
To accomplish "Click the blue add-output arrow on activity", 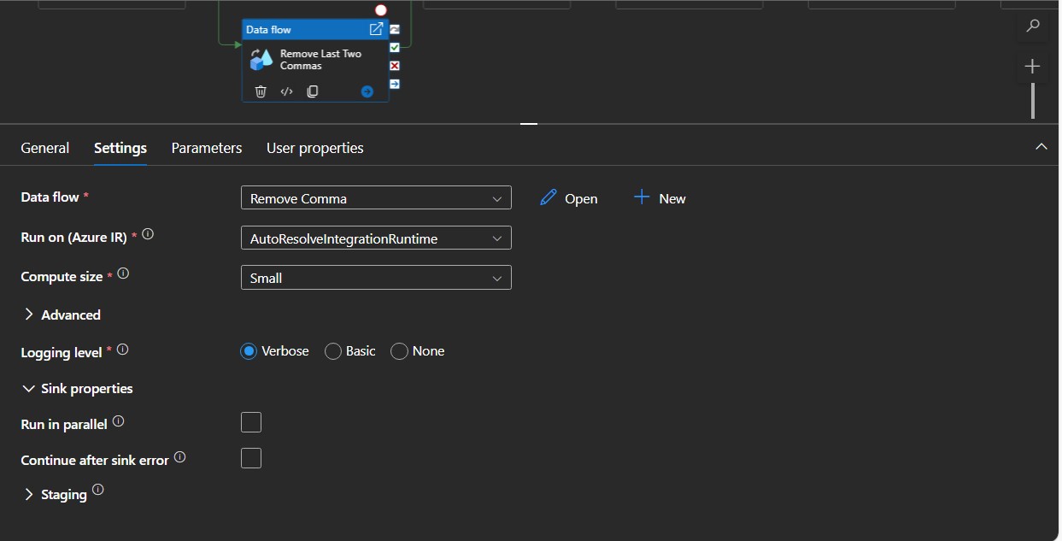I will click(367, 91).
